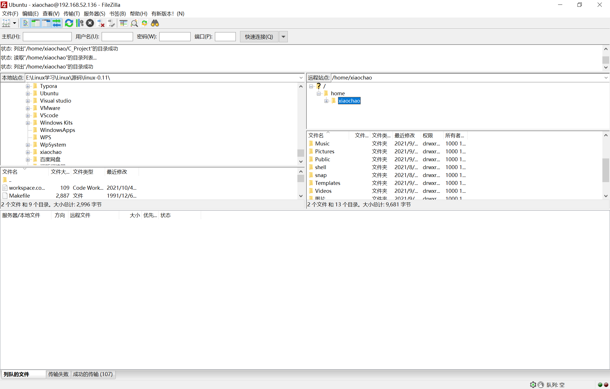Toggle transfer queue display

[x=57, y=23]
